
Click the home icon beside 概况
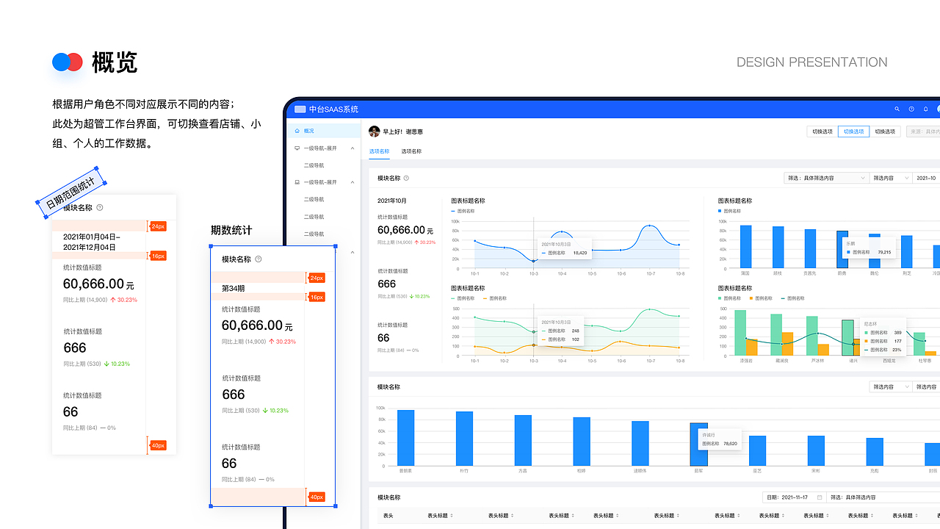297,131
